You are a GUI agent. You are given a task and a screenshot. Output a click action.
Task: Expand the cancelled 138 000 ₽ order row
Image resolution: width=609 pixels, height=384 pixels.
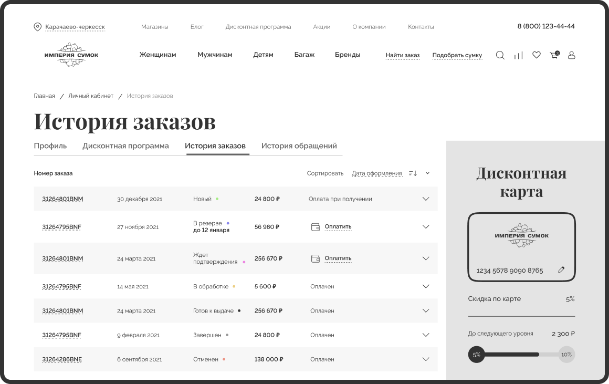(426, 359)
